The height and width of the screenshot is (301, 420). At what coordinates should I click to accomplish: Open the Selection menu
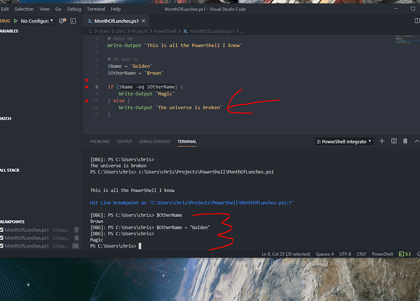click(x=24, y=9)
